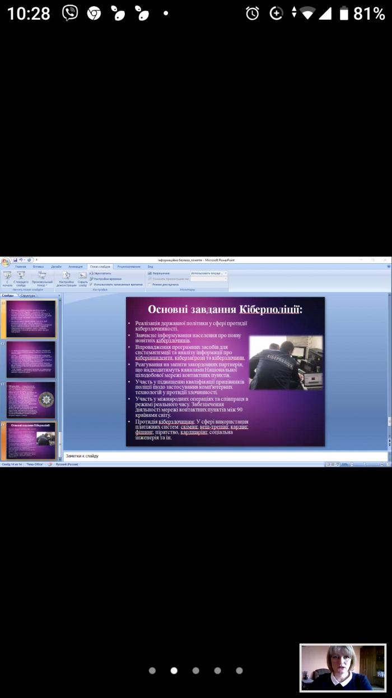This screenshot has width=392, height=698.
Task: Toggle the use recorded timings checkbox
Action: [x=91, y=284]
